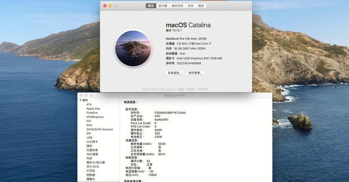This screenshot has width=349, height=182.
Task: Click battery serial F5D944299PYK7LRA4
Action: coord(170,113)
